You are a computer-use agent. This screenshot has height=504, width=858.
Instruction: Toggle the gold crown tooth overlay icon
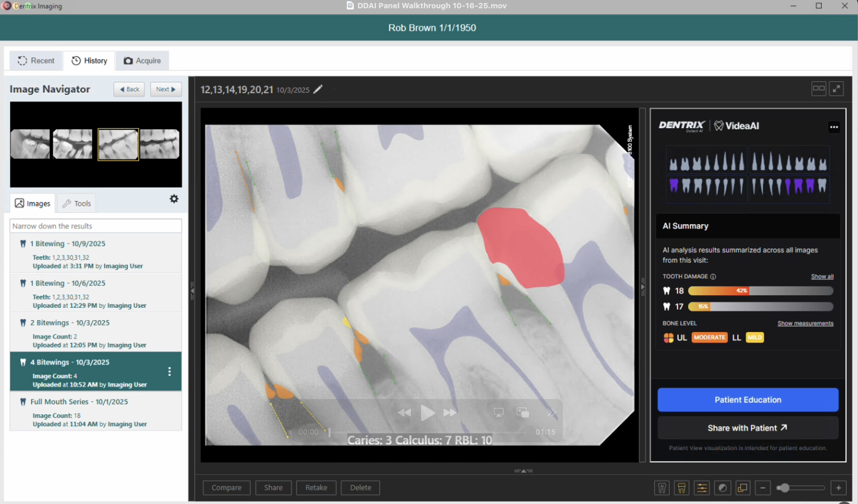coord(682,488)
